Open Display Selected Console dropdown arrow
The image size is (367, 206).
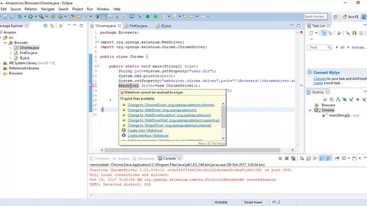pos(349,159)
